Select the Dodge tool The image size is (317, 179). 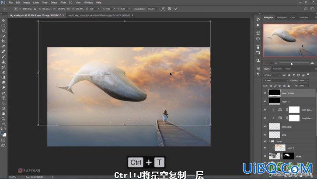pos(3,88)
